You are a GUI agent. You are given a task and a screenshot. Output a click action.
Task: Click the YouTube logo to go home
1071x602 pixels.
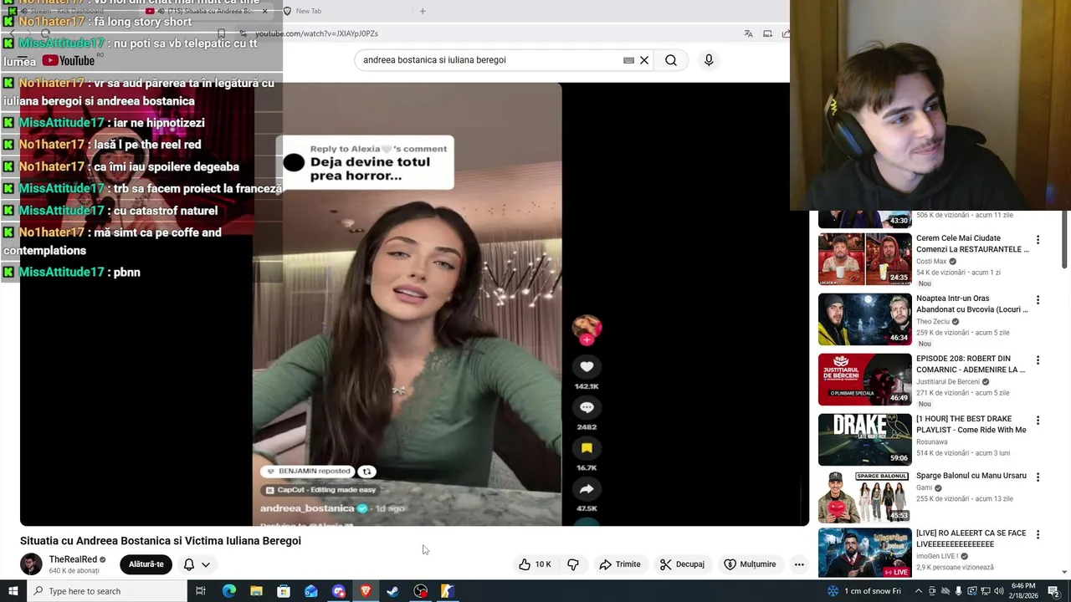click(x=69, y=60)
